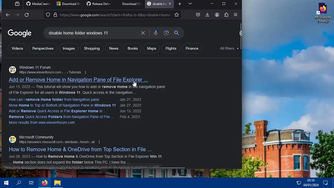Open options for Microsoft Community result
Image resolution: width=334 pixels, height=188 pixels.
pyautogui.click(x=99, y=142)
